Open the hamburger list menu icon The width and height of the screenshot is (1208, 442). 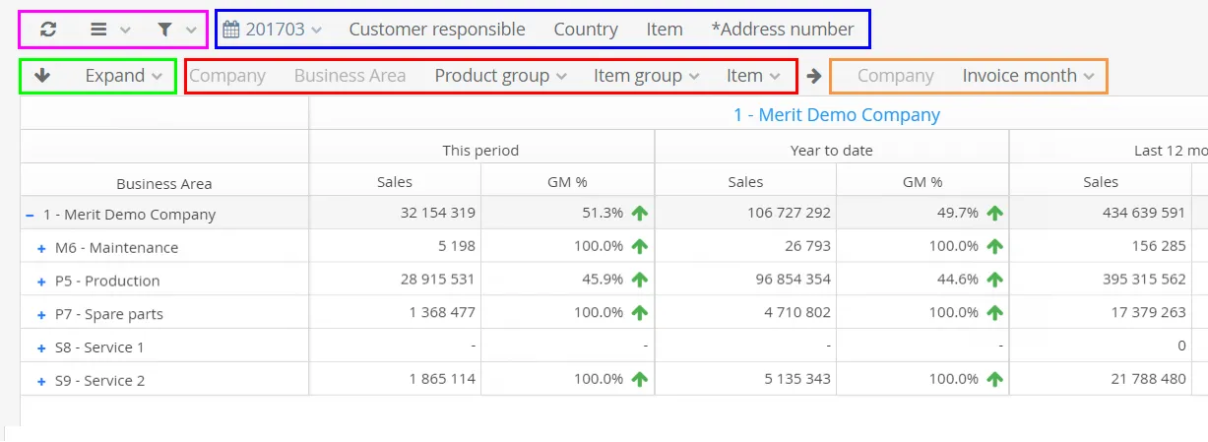pos(98,30)
